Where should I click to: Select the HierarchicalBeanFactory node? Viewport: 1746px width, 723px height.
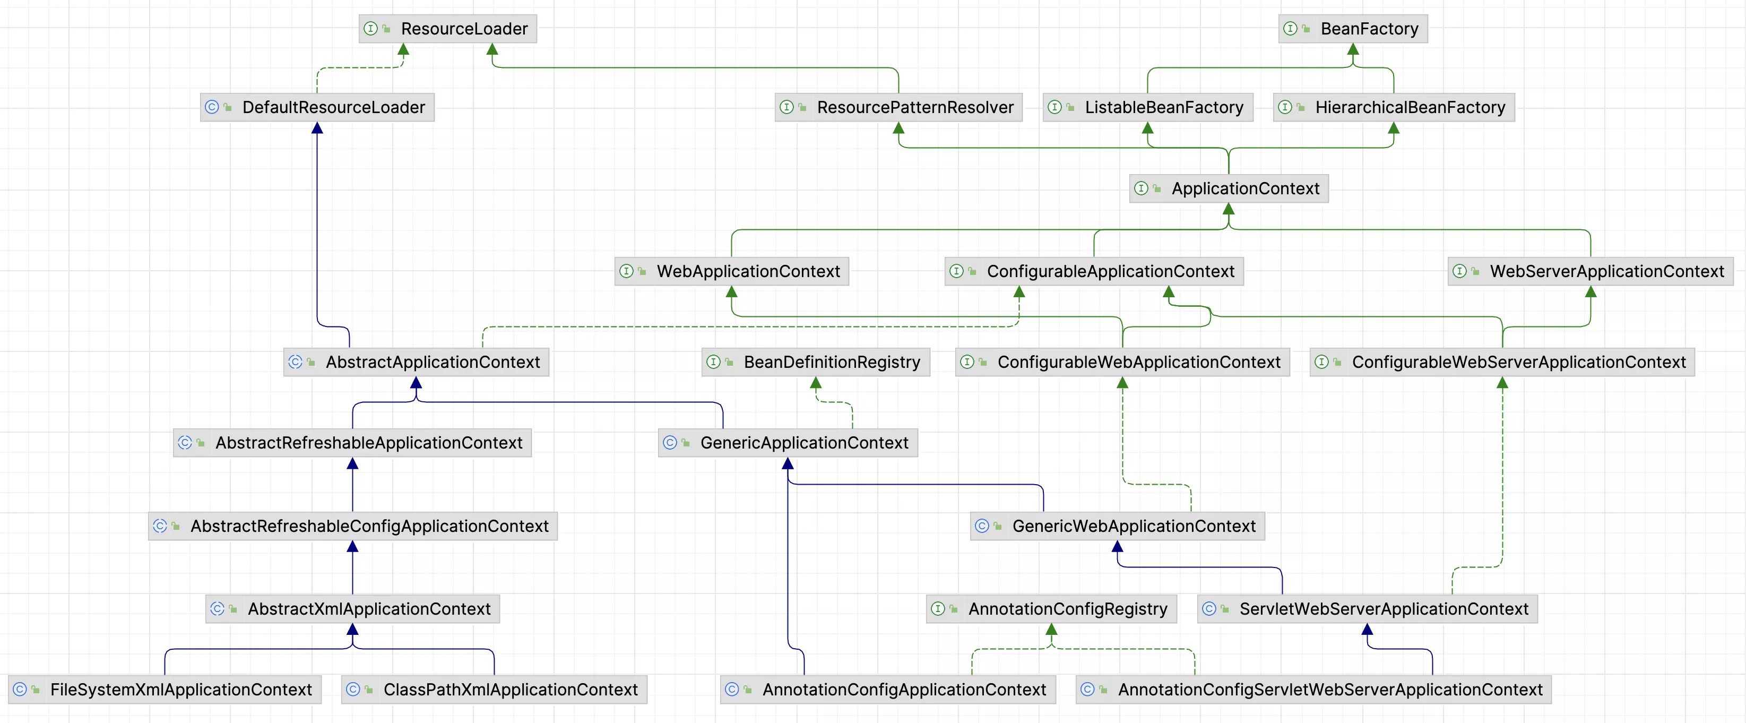[1394, 107]
